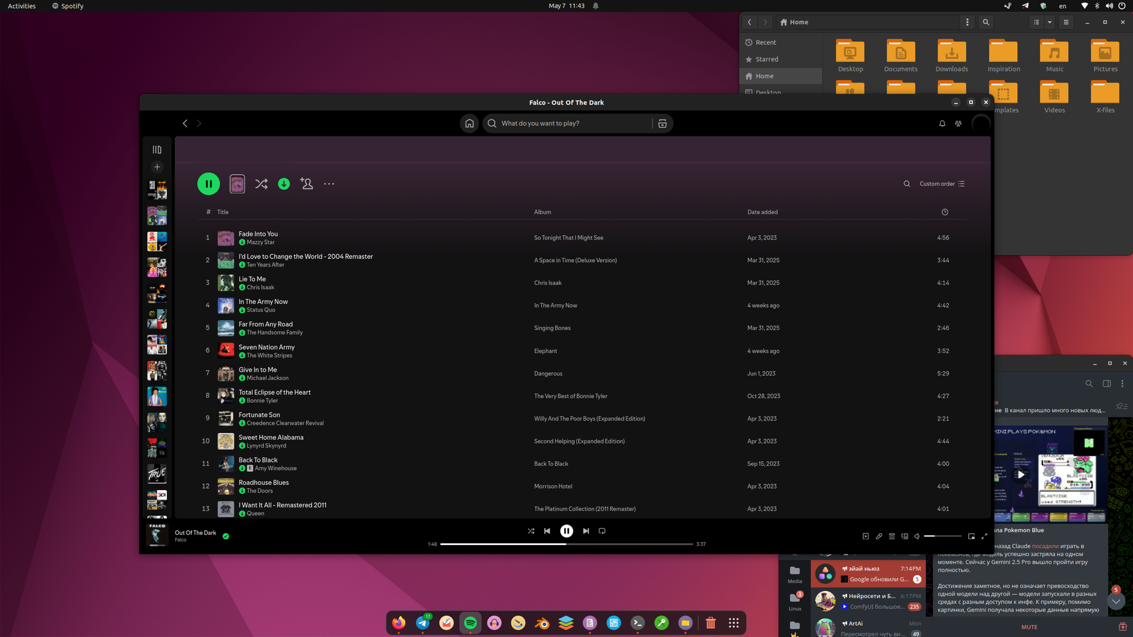Search icon in Files window header
Viewport: 1133px width, 637px height.
coord(985,22)
